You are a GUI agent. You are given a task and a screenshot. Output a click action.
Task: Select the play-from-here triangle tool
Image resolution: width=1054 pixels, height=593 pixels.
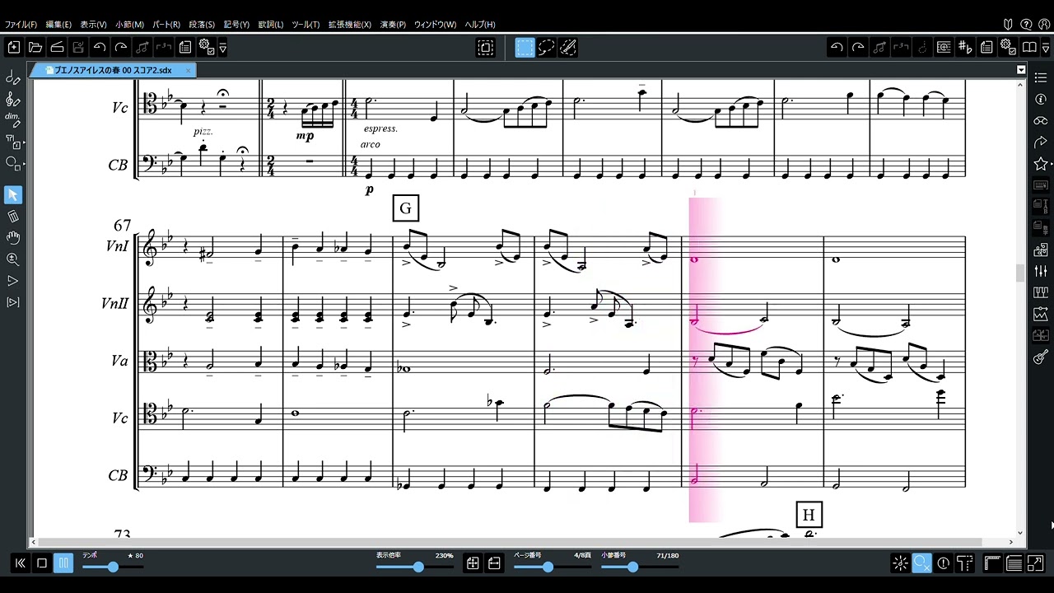coord(12,281)
